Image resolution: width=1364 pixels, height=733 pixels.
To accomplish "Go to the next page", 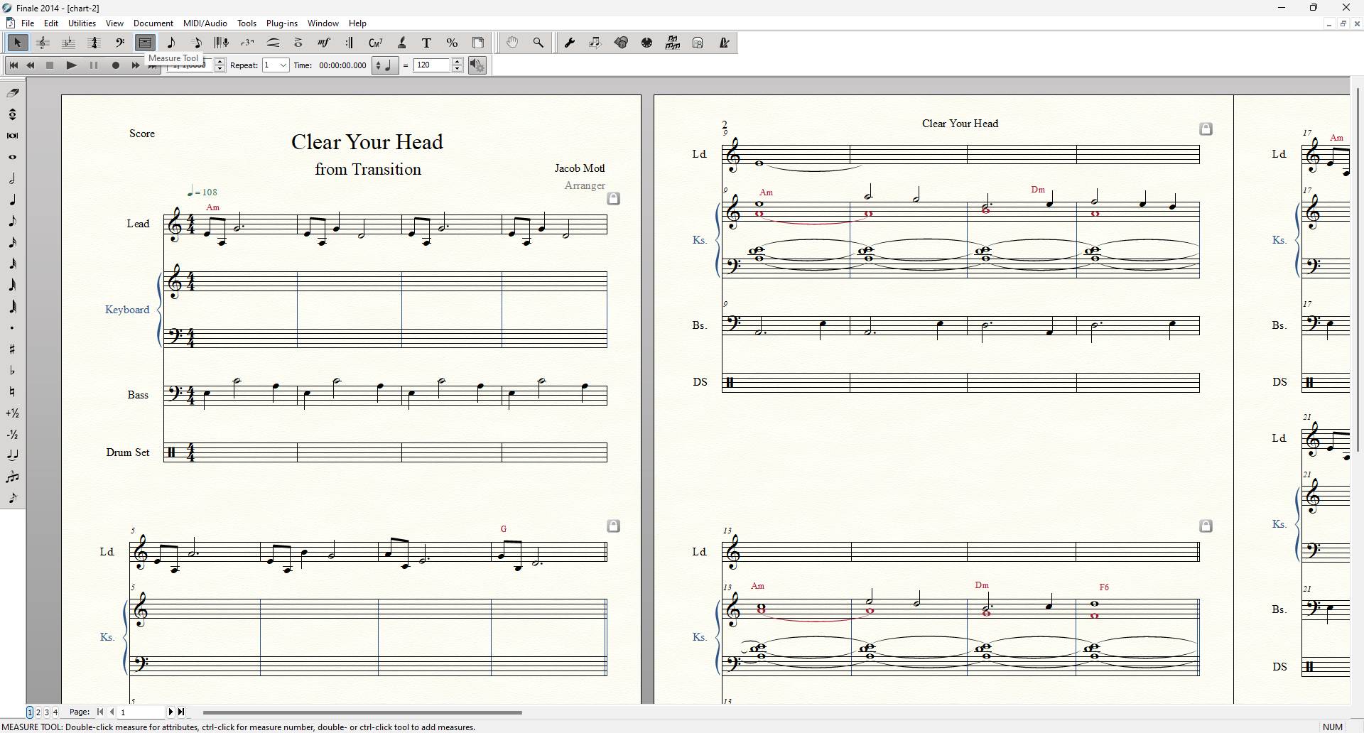I will tap(170, 712).
